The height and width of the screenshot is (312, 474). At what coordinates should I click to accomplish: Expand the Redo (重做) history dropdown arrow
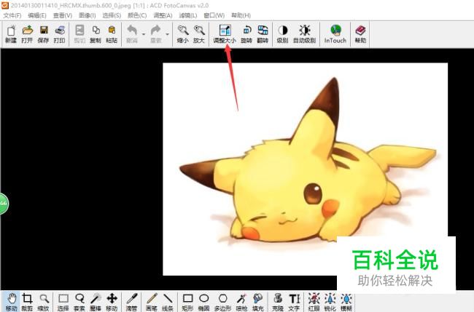pos(168,33)
